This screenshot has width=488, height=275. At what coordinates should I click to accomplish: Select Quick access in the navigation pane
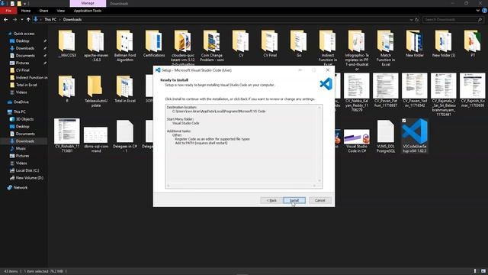tap(24, 34)
